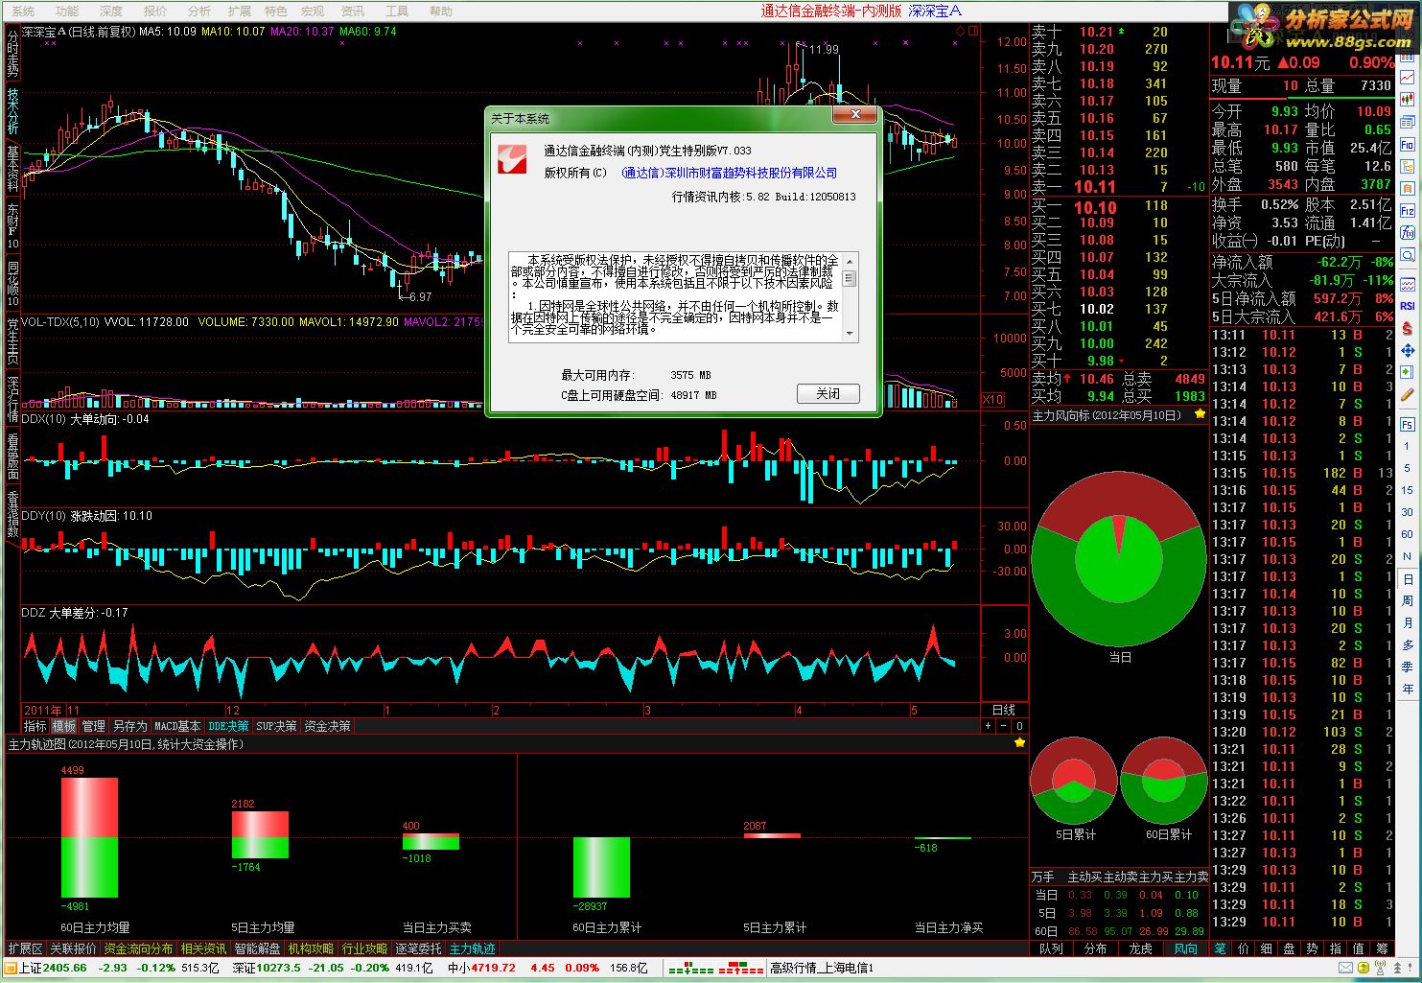Select the 日 daily period
This screenshot has width=1422, height=983.
1407,579
